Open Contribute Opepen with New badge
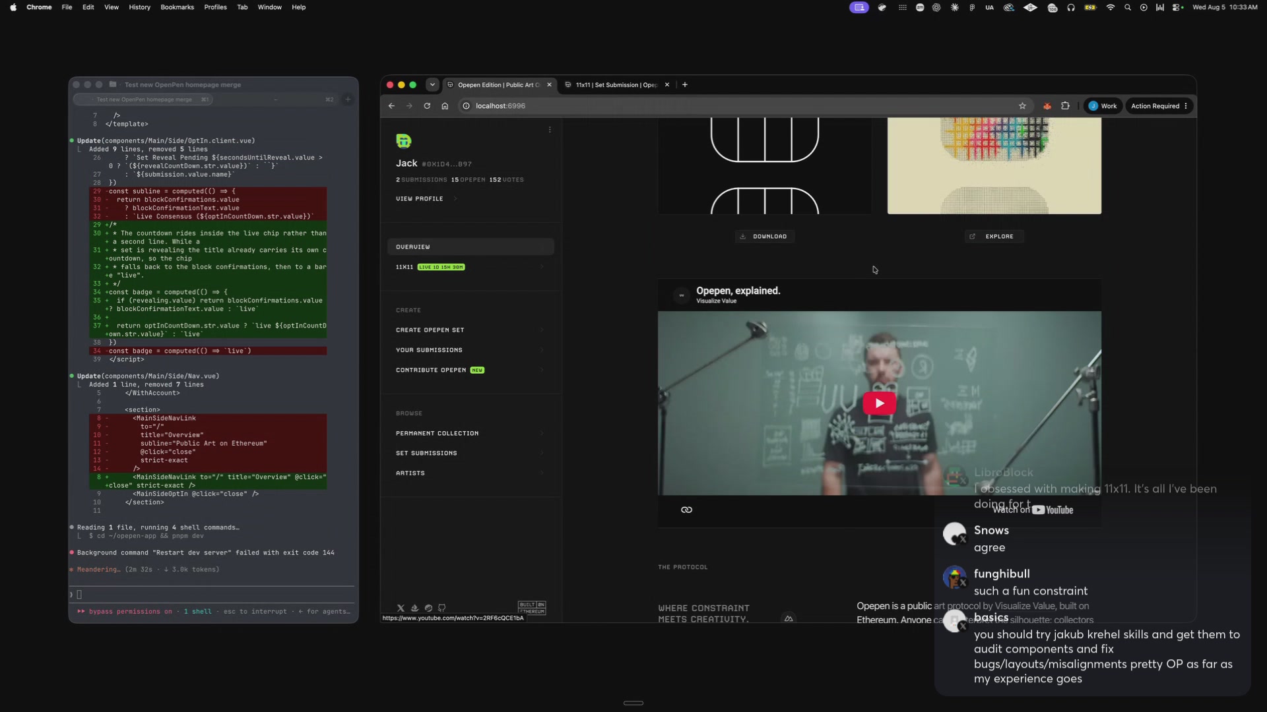Image resolution: width=1267 pixels, height=712 pixels. pyautogui.click(x=471, y=370)
